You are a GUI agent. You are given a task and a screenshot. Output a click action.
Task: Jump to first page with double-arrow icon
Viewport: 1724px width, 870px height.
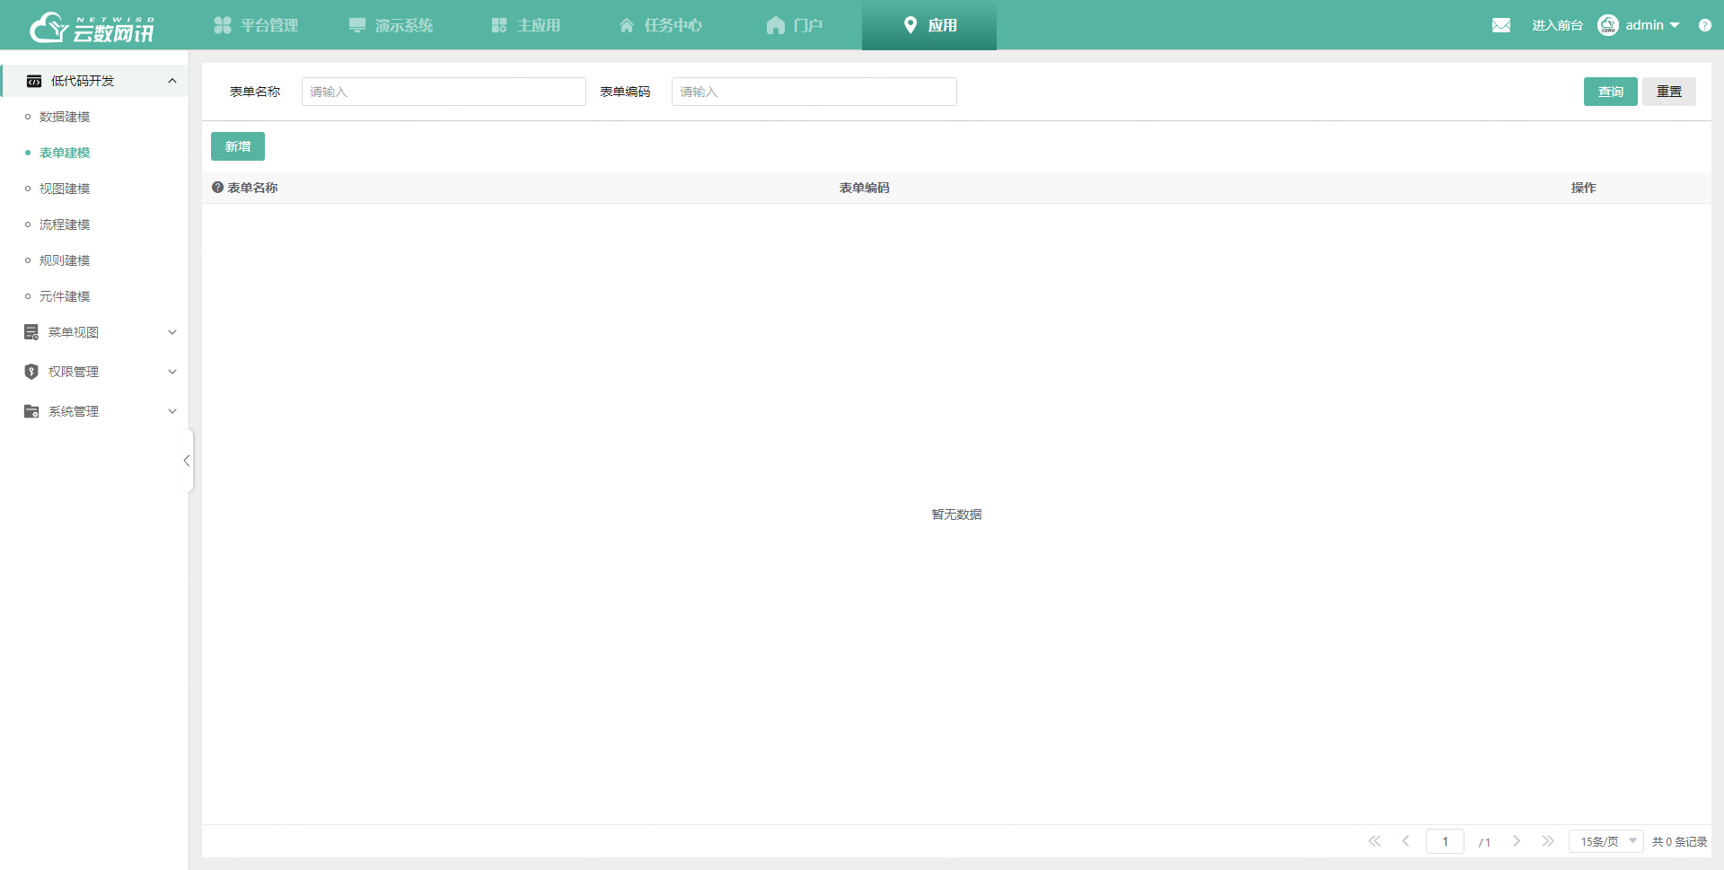[1374, 841]
